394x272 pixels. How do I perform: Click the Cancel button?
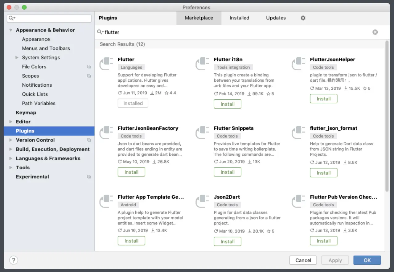(x=303, y=260)
